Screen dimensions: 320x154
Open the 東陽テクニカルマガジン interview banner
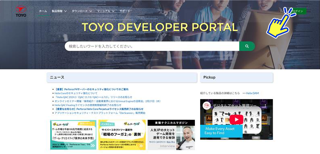(x=171, y=135)
